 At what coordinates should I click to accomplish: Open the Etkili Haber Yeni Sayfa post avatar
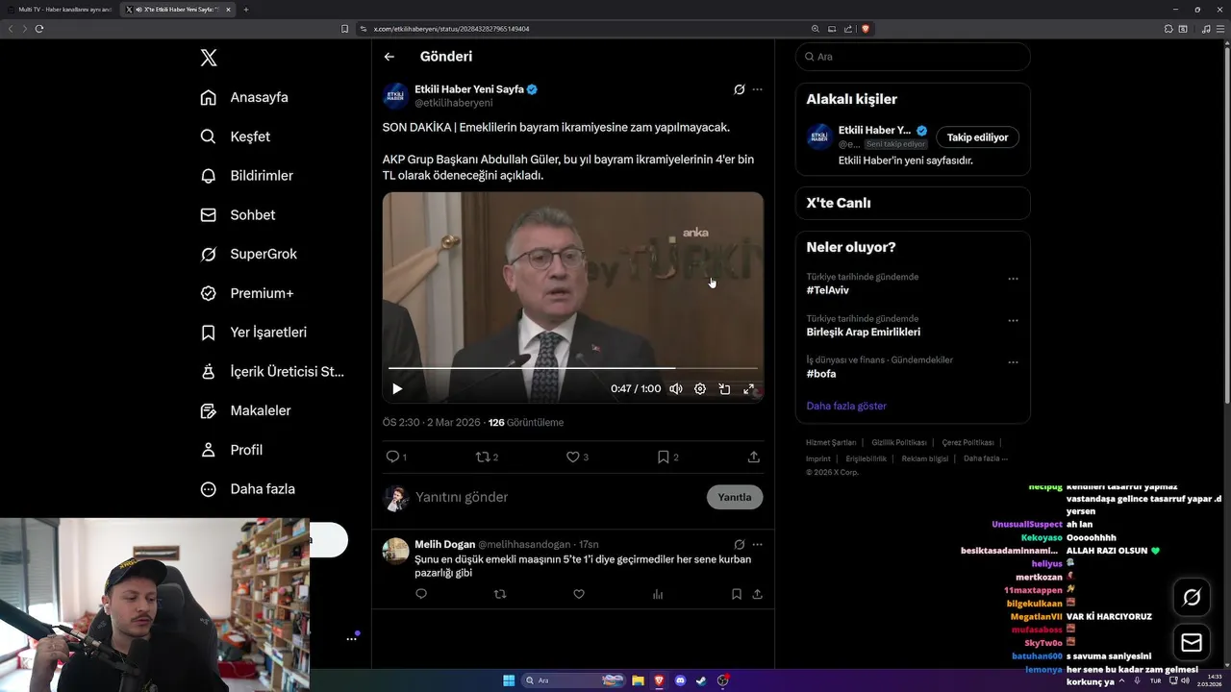click(x=395, y=95)
